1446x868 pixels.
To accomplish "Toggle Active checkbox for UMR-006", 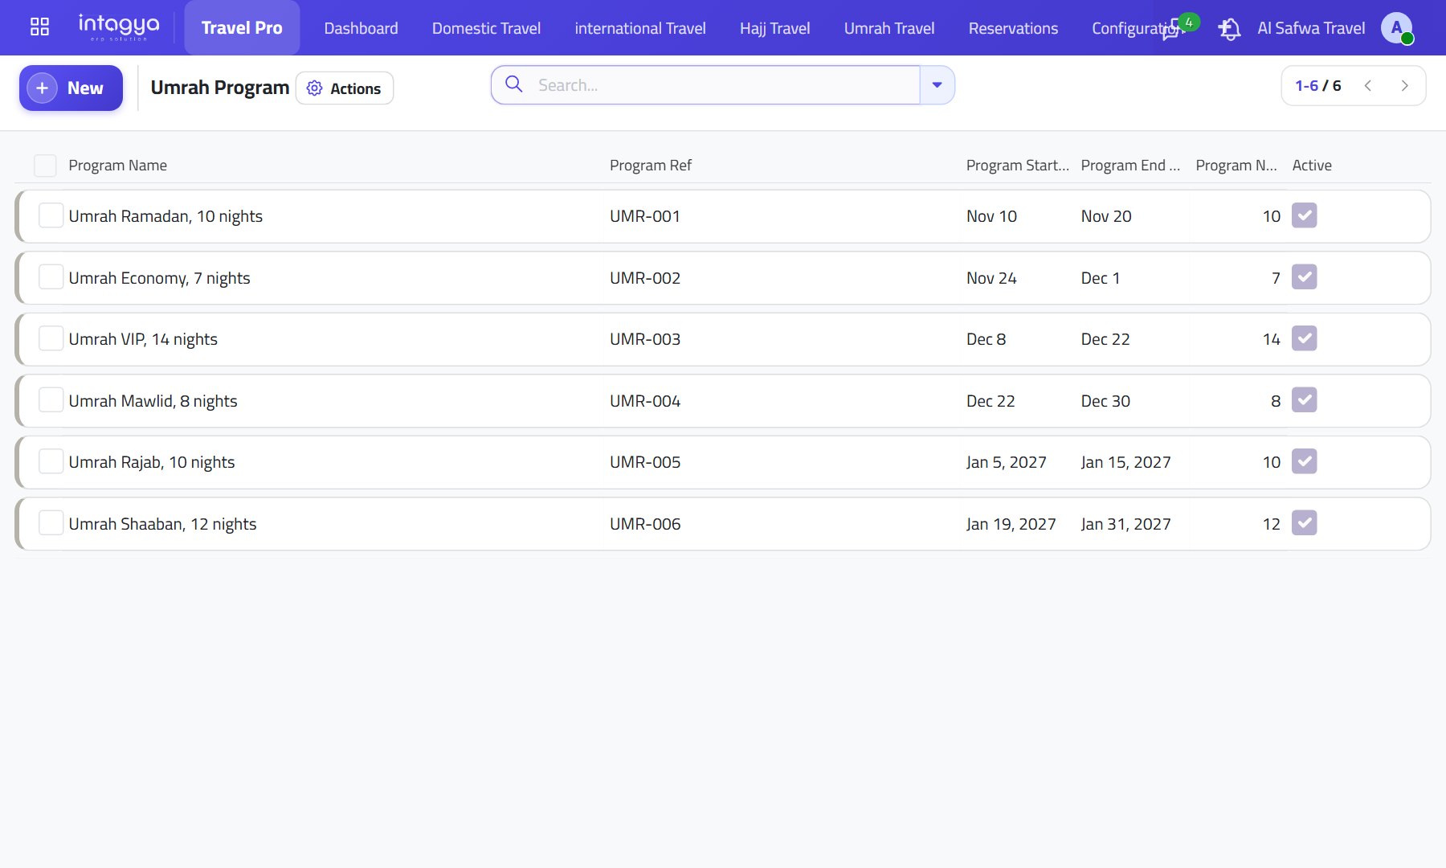I will (x=1305, y=523).
